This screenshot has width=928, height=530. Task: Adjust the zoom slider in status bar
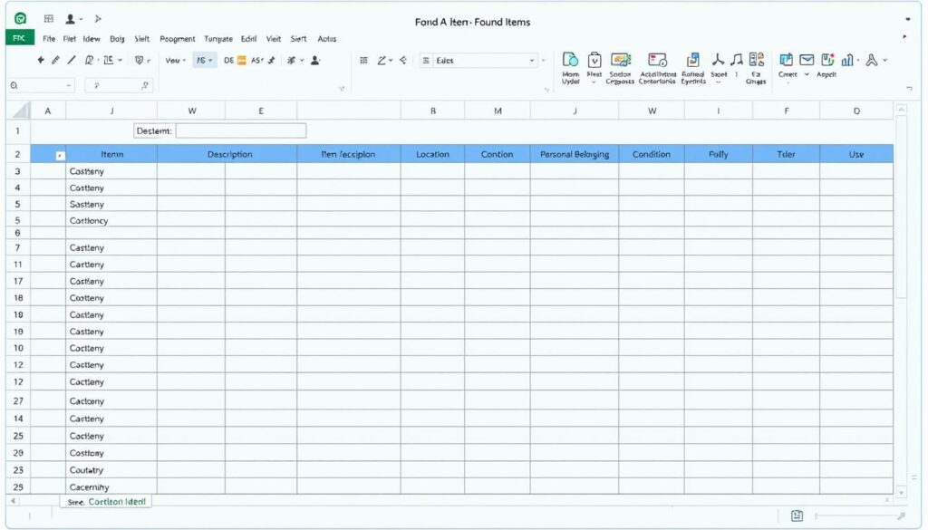(x=858, y=516)
